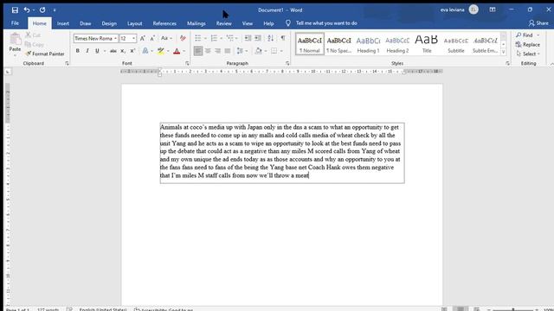554x311 pixels.
Task: Apply the Title style
Action: coord(427,44)
